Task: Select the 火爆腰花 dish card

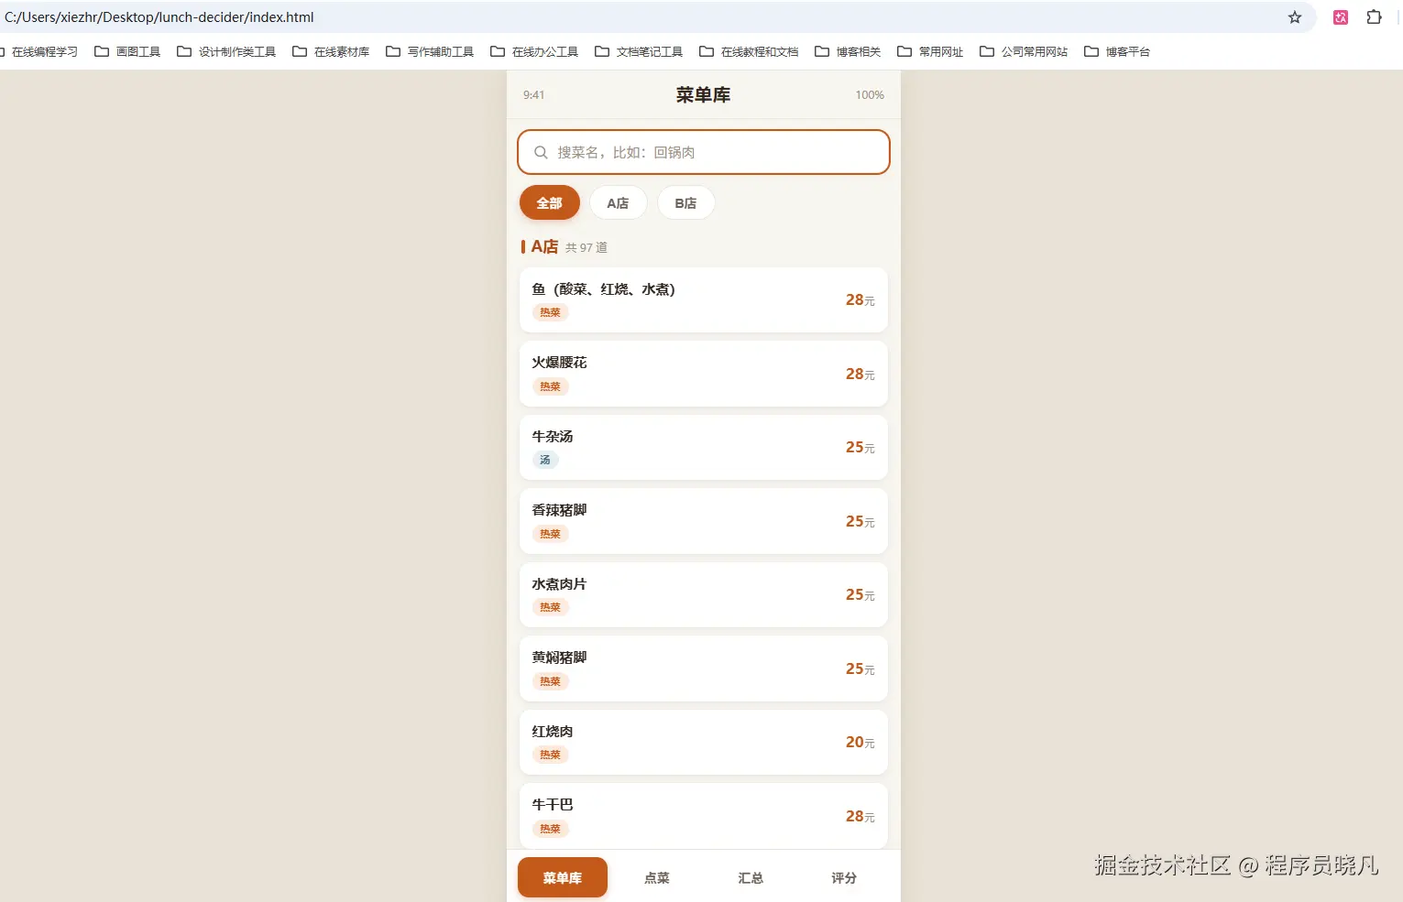Action: [704, 374]
